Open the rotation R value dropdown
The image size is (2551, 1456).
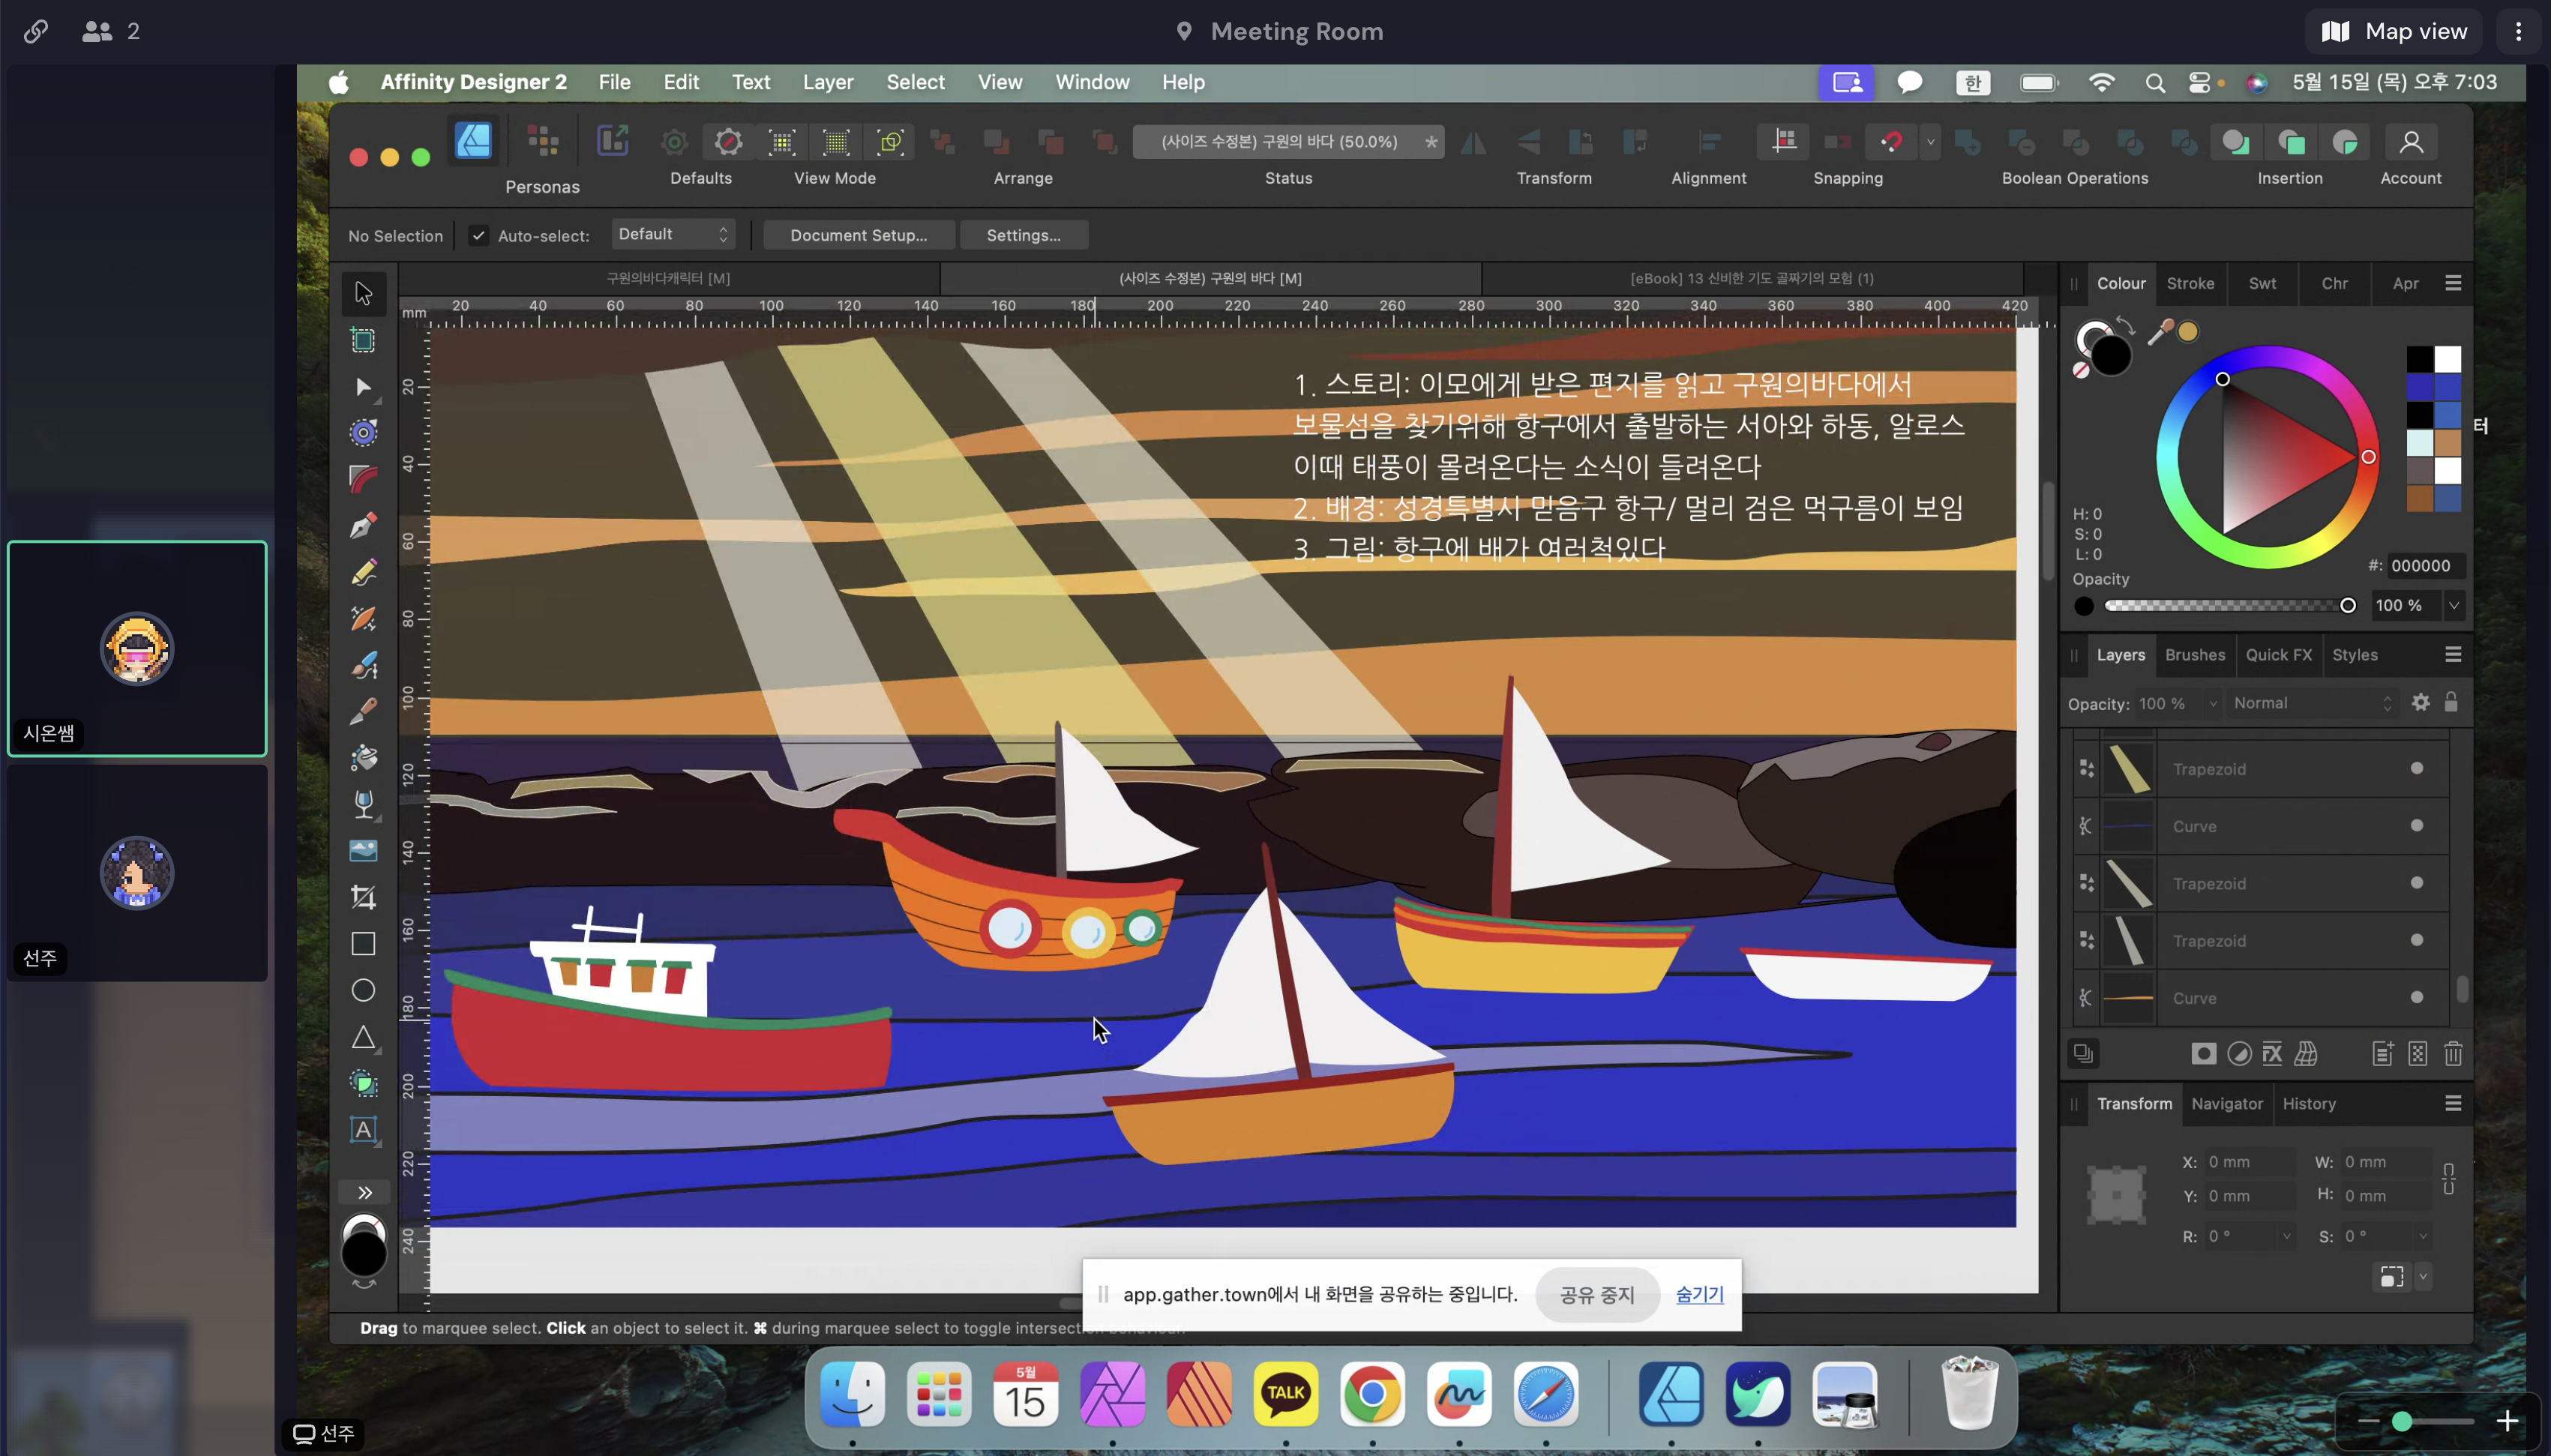tap(2287, 1236)
